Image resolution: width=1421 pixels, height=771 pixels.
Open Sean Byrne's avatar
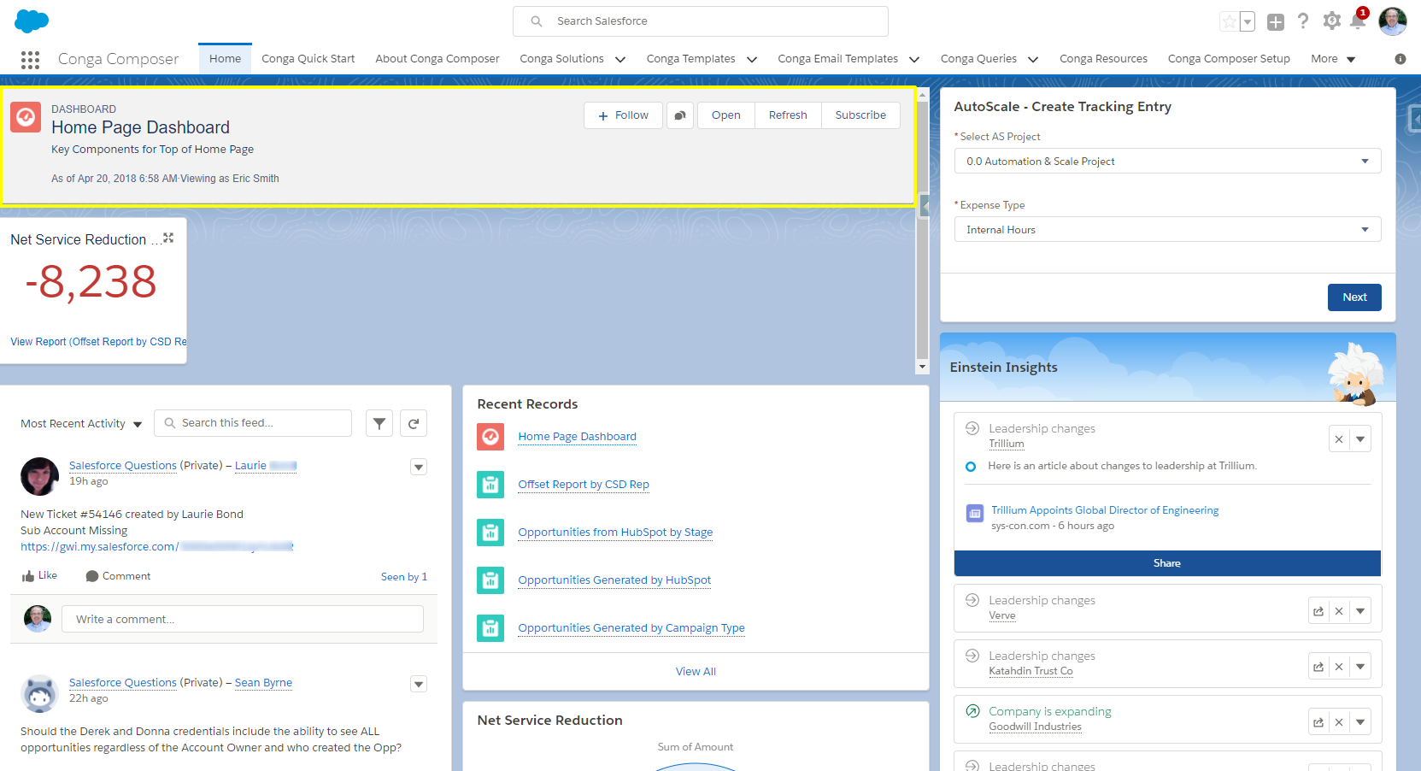[39, 693]
